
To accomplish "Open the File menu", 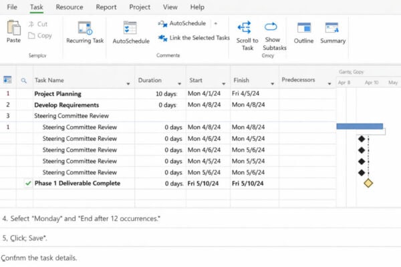I will (12, 7).
